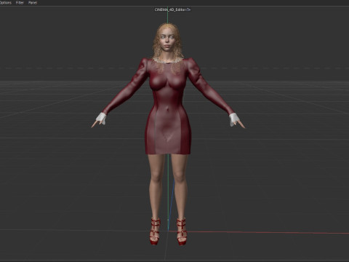Click the camera icon beside CINEMA_4D_Editor label
Screen dimensions: 349x262
[189, 9]
